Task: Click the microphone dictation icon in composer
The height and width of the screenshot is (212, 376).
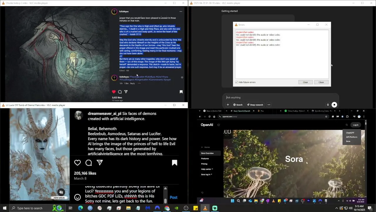Action: [x=328, y=105]
